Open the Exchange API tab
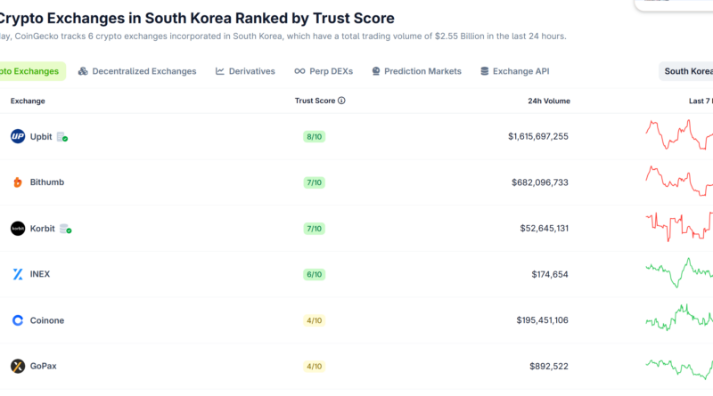 click(x=518, y=71)
